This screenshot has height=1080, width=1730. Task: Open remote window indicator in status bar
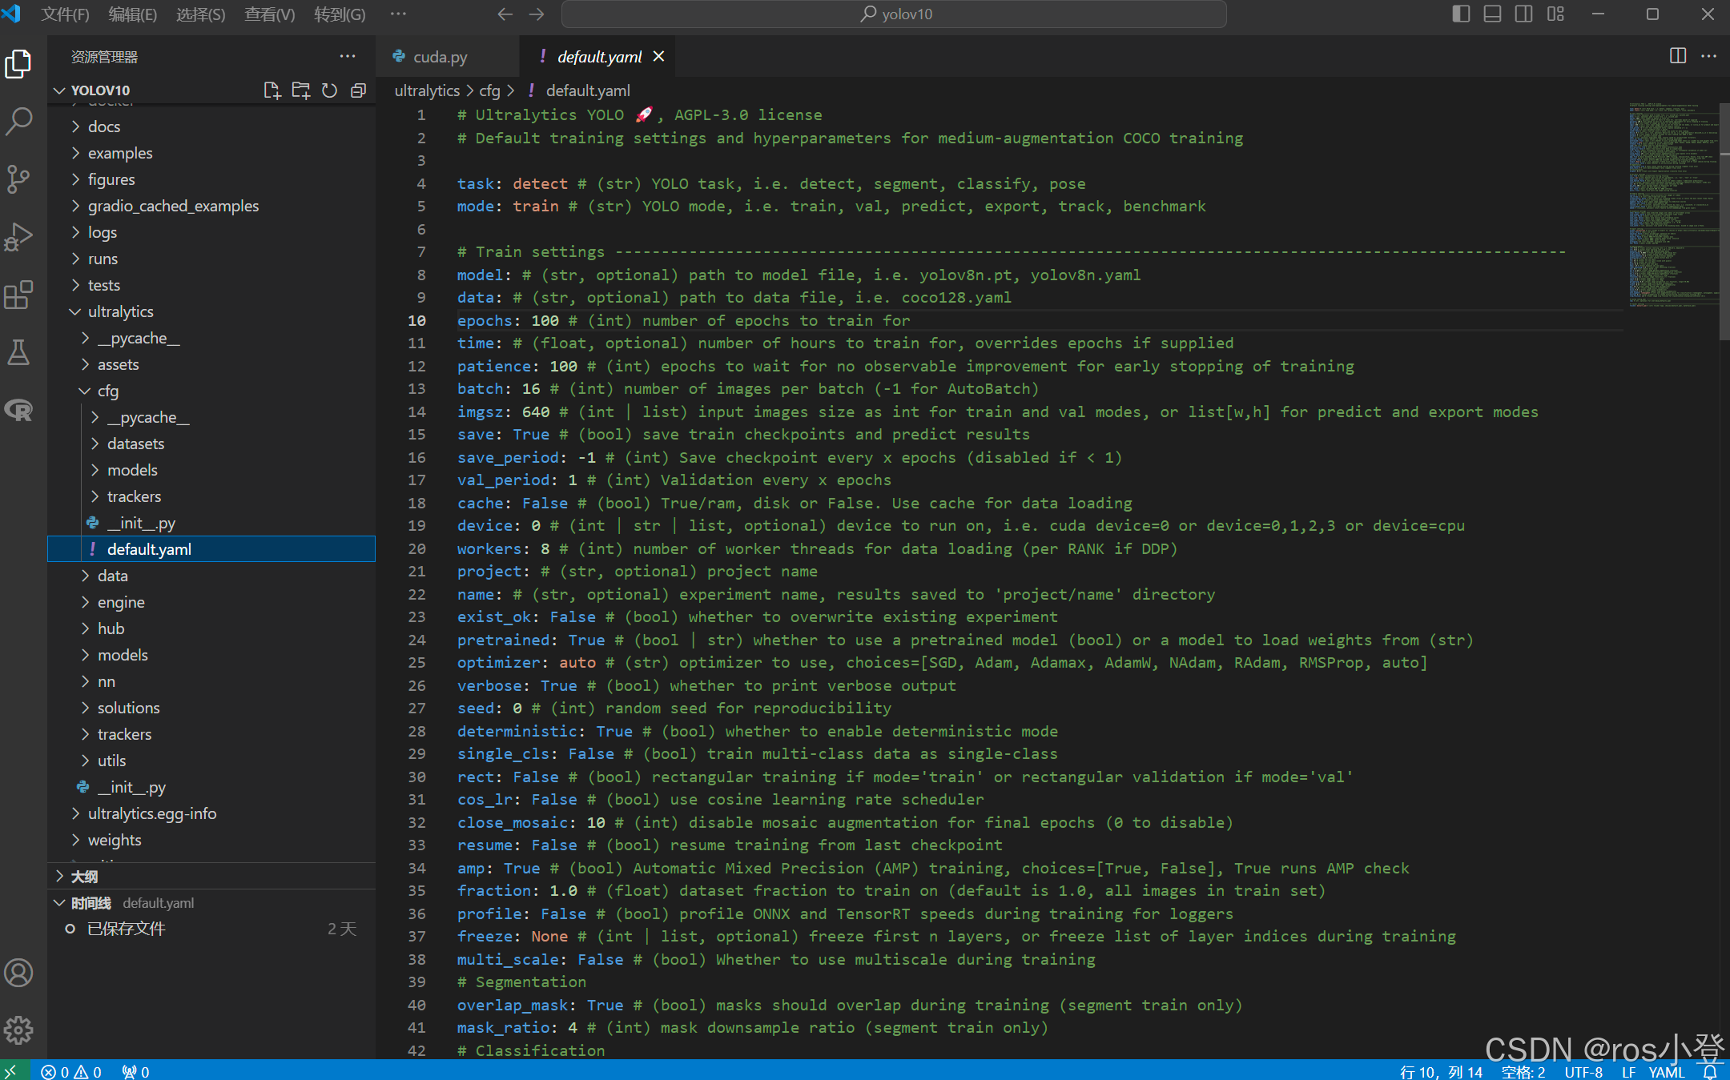[13, 1071]
